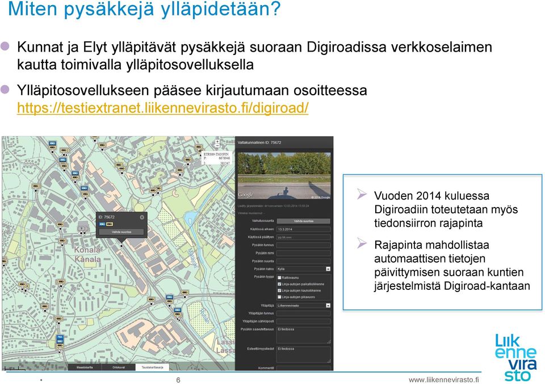Open the Ylläpitäjä dropdown
This screenshot has width=545, height=384.
303,306
